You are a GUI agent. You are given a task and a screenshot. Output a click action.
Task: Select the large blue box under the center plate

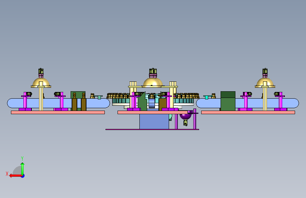tap(154, 122)
